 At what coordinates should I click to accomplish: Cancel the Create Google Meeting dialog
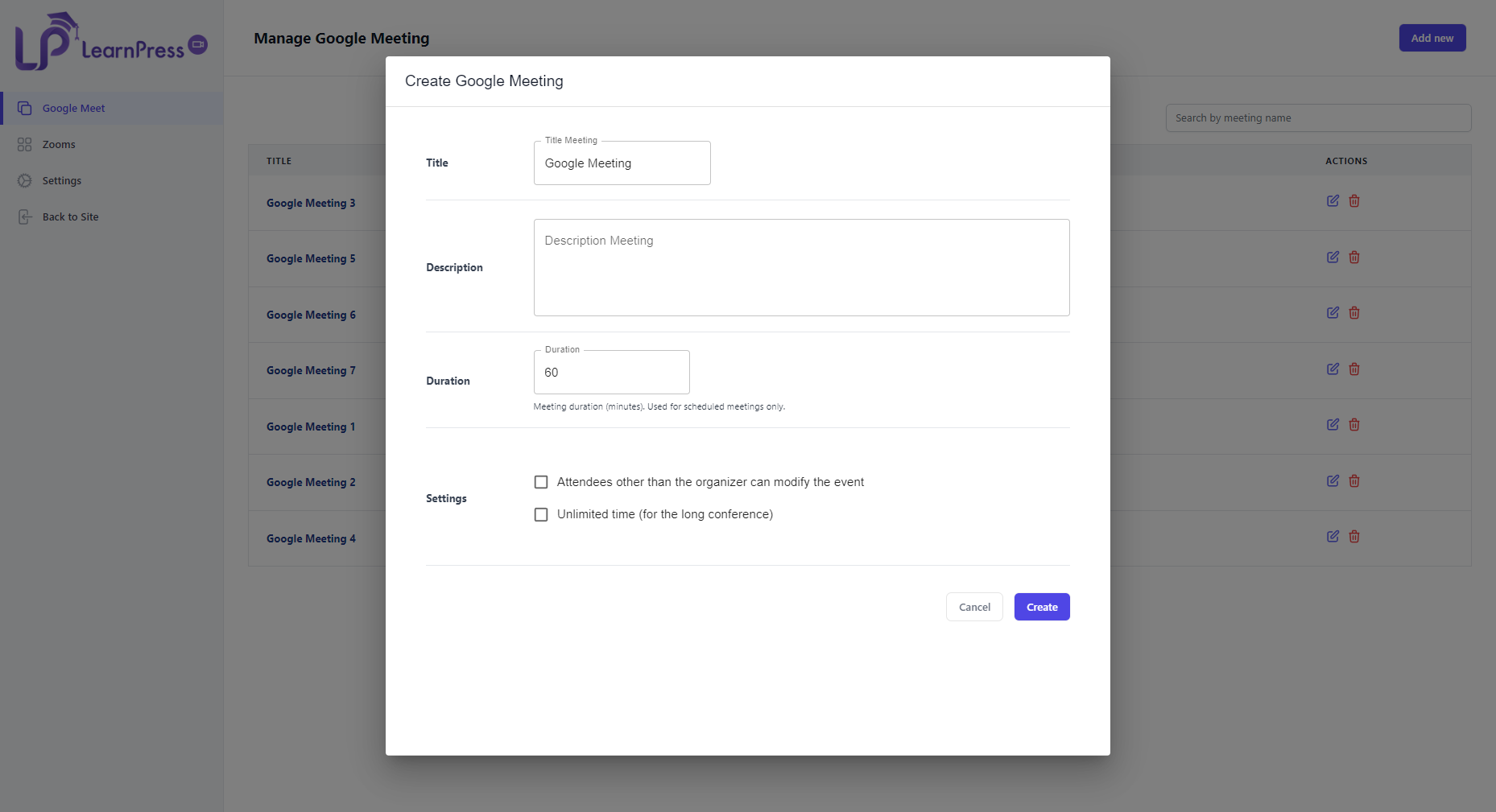click(974, 608)
